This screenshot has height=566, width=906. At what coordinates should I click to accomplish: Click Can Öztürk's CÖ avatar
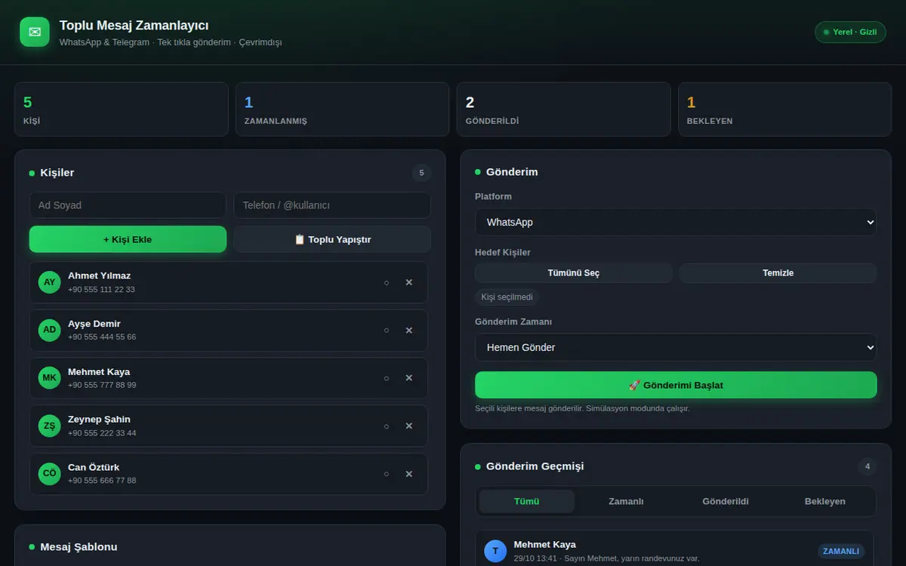tap(50, 474)
